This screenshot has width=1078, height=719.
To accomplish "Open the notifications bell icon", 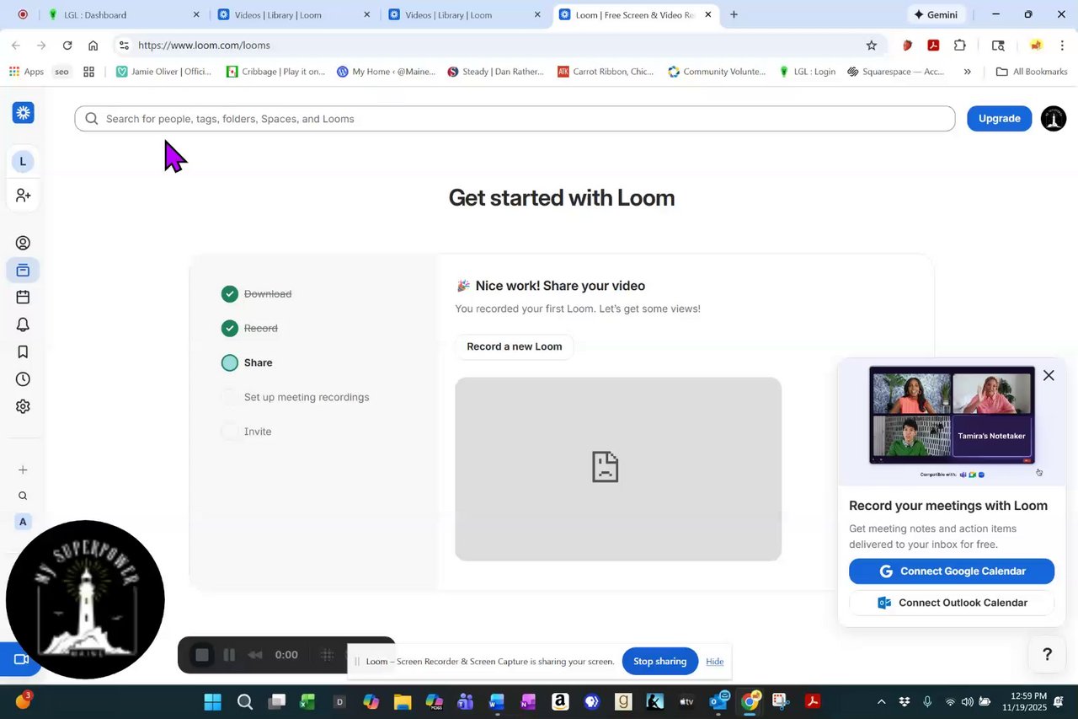I will (23, 325).
